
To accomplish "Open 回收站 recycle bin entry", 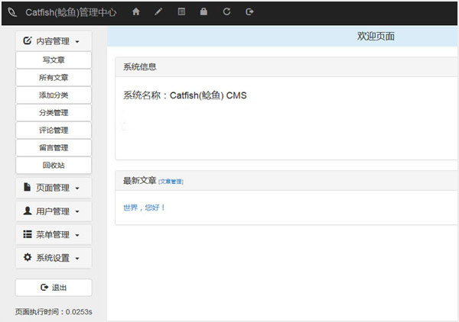I will [54, 166].
